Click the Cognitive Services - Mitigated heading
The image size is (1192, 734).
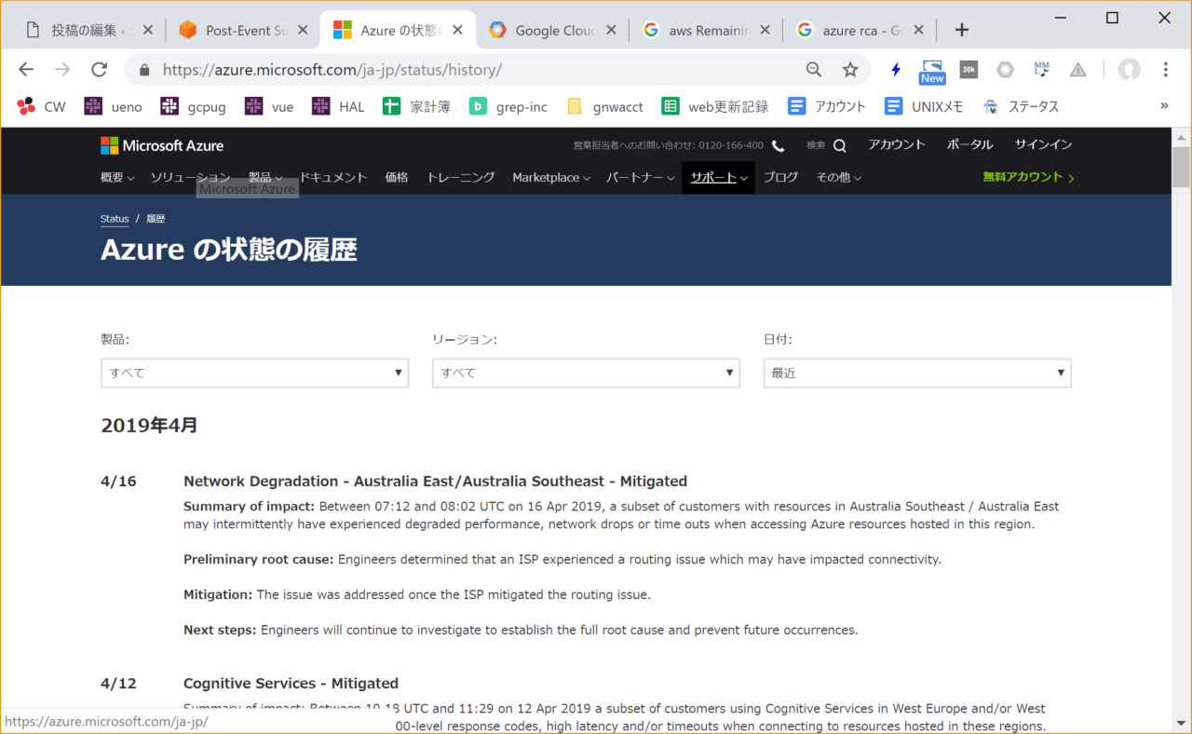291,684
